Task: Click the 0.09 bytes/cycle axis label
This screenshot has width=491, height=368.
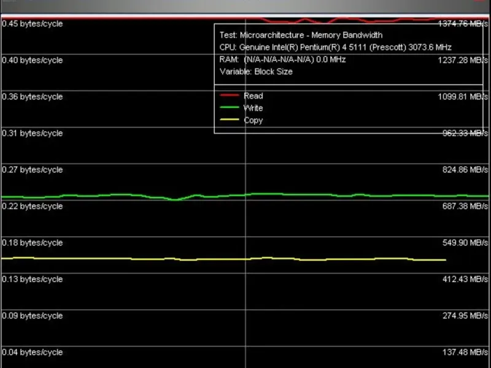Action: pos(33,316)
